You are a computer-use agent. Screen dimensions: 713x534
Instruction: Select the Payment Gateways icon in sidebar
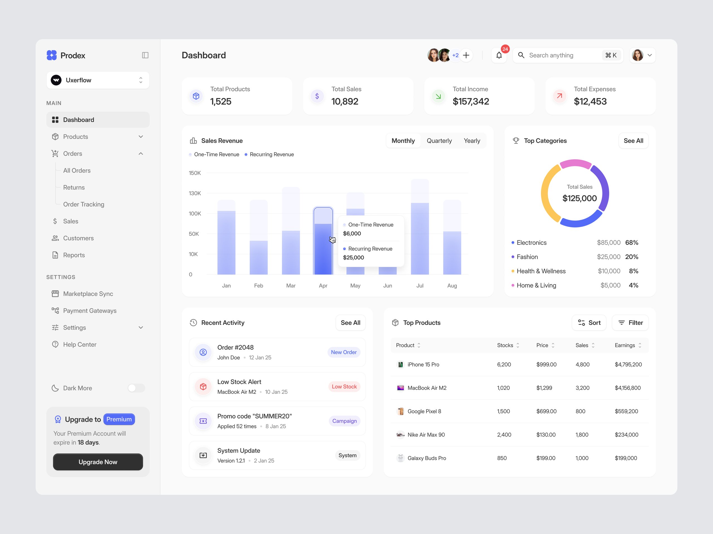[x=55, y=311]
